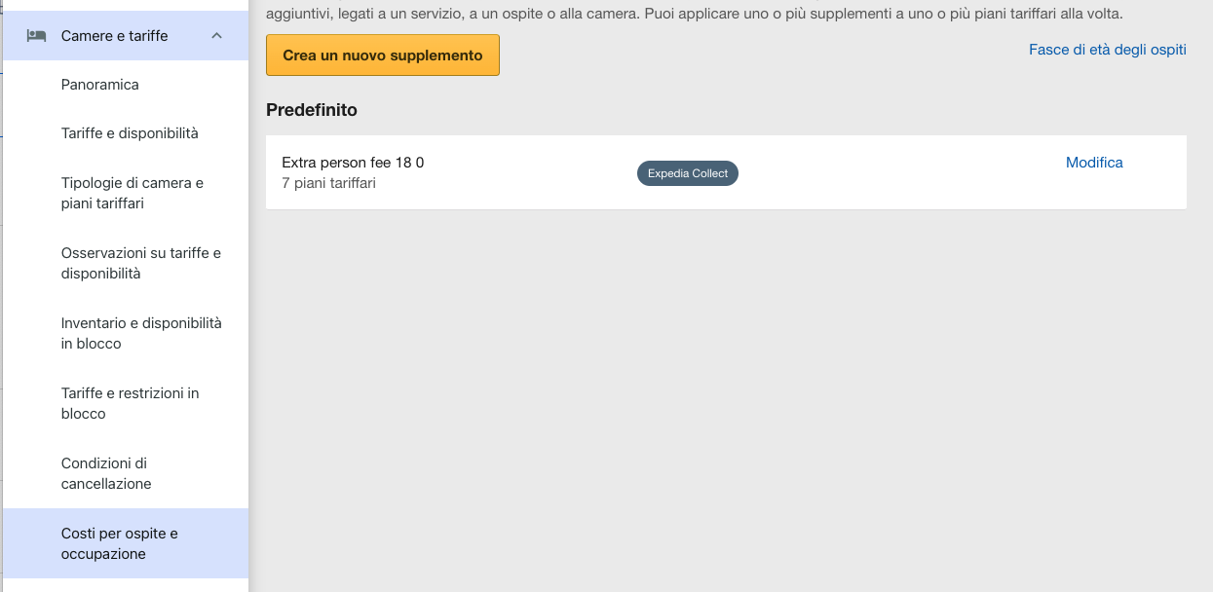The width and height of the screenshot is (1213, 592).
Task: Click the bed icon beside Camere e tariffe
Action: click(x=37, y=35)
